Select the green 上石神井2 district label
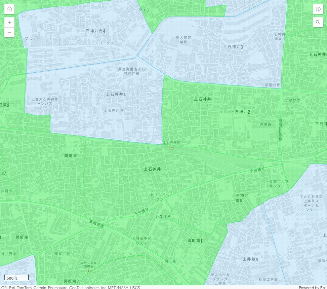The height and width of the screenshot is (289, 327). pyautogui.click(x=240, y=112)
